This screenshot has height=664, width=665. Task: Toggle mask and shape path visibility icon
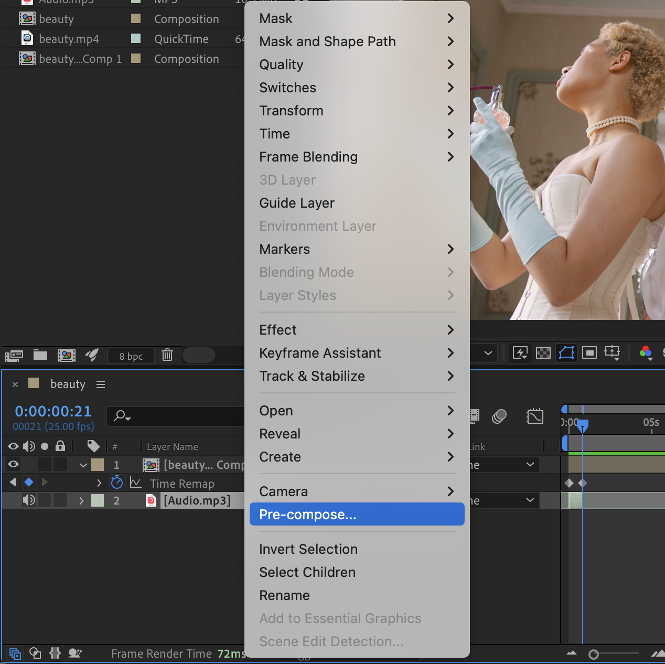click(x=566, y=353)
